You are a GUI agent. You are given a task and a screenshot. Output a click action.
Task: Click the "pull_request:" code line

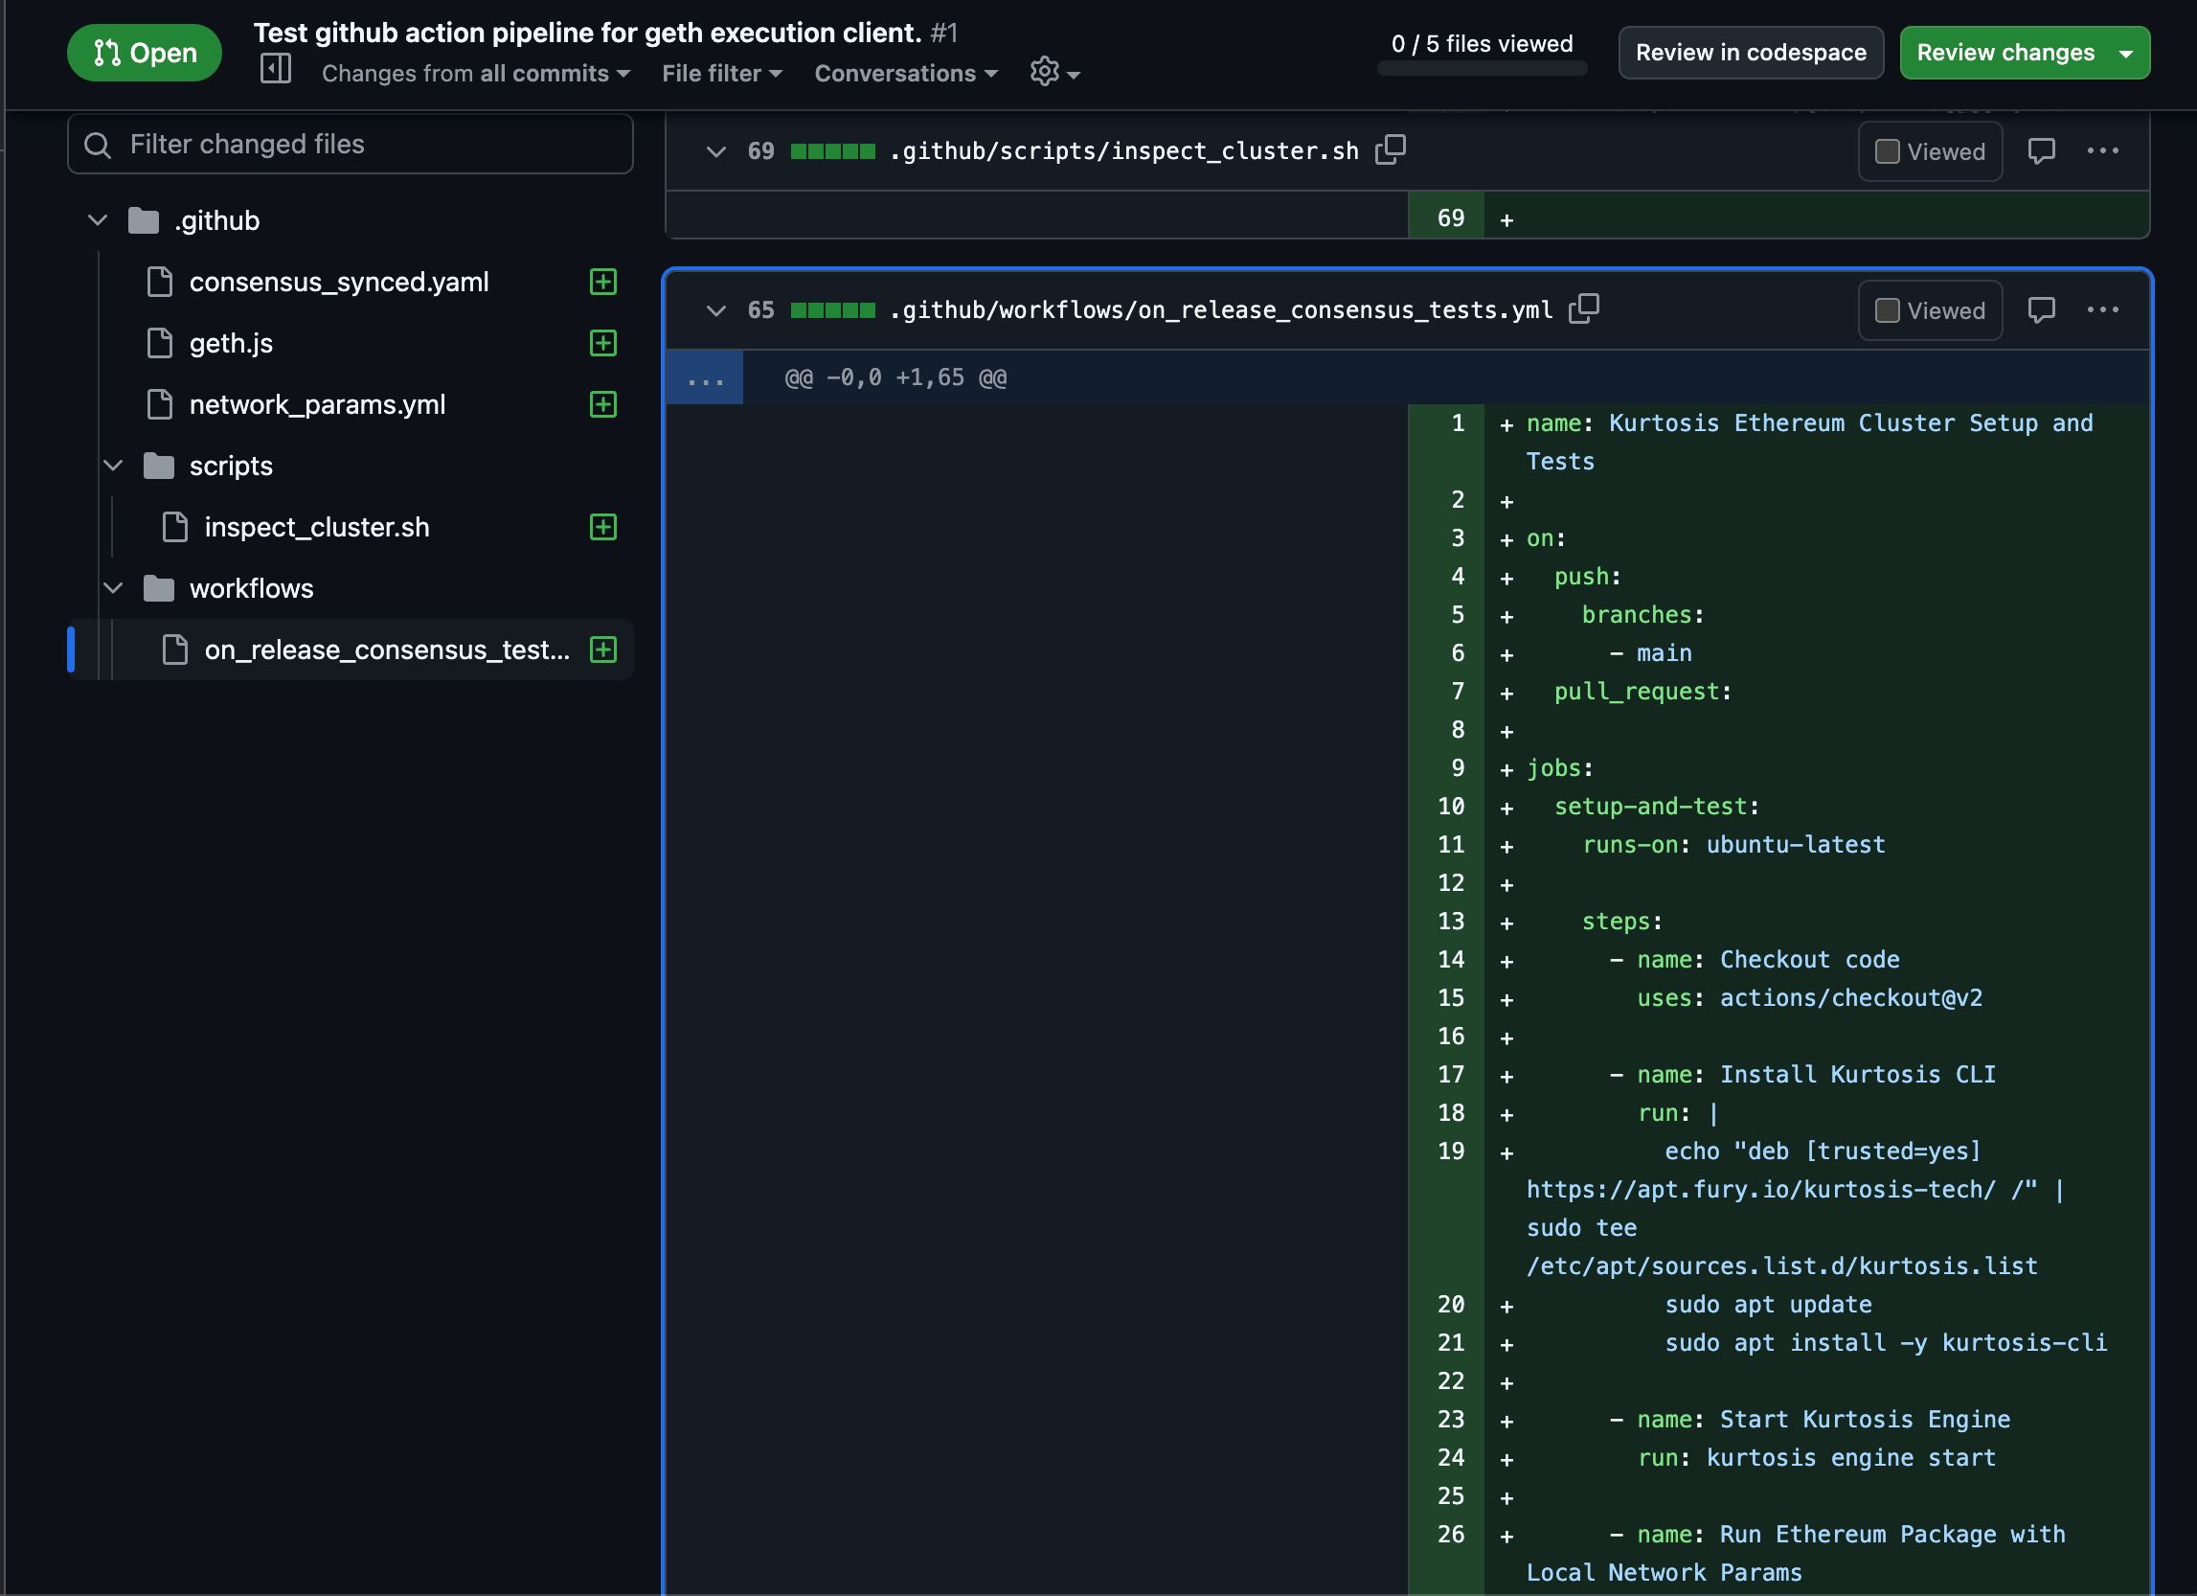point(1642,691)
